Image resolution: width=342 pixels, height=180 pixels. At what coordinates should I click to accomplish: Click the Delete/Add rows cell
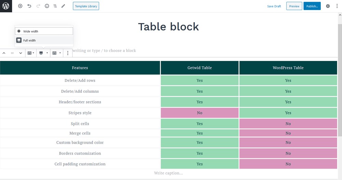(x=80, y=80)
